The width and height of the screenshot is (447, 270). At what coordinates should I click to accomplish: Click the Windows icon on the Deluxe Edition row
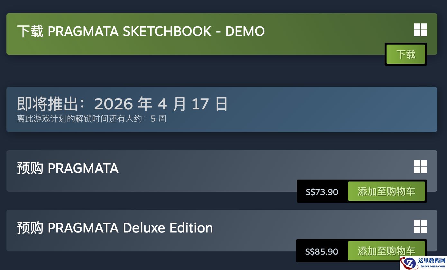pyautogui.click(x=420, y=226)
